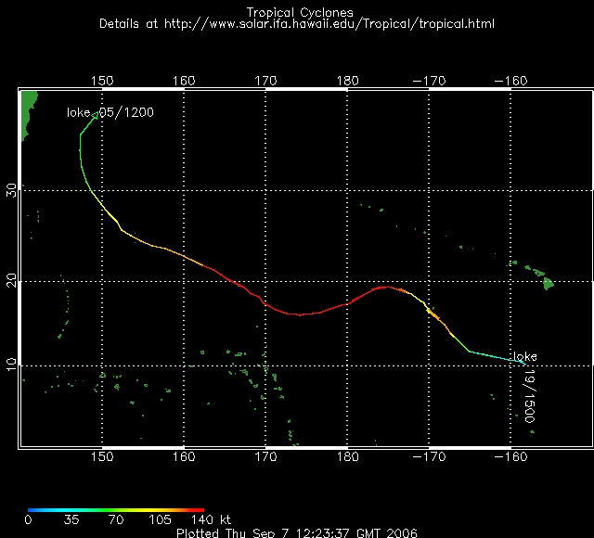Click the 10 latitude axis label
594x538 pixels.
[x=12, y=365]
